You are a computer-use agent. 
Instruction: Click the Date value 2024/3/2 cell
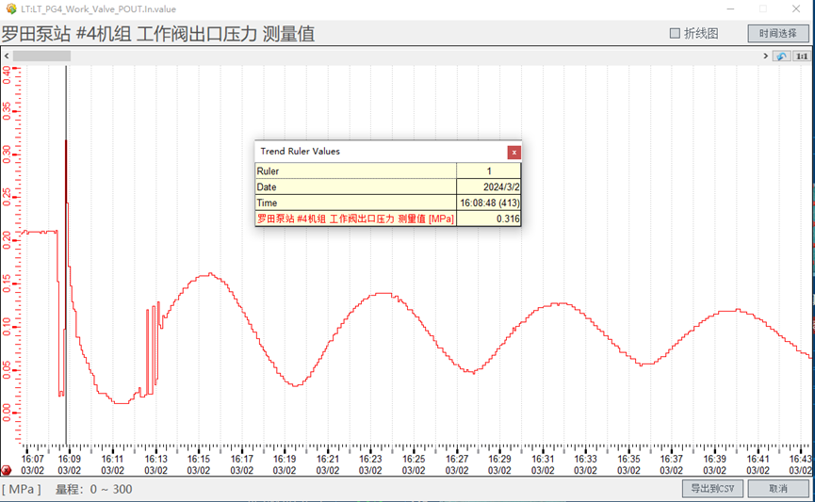(488, 186)
